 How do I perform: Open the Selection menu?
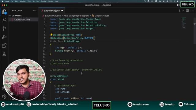click(x=23, y=1)
